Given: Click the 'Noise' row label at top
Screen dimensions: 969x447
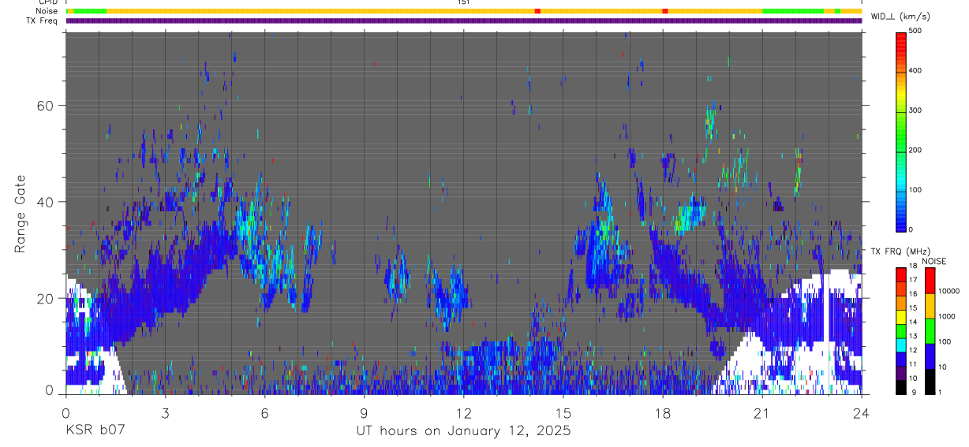Looking at the screenshot, I should pyautogui.click(x=48, y=11).
